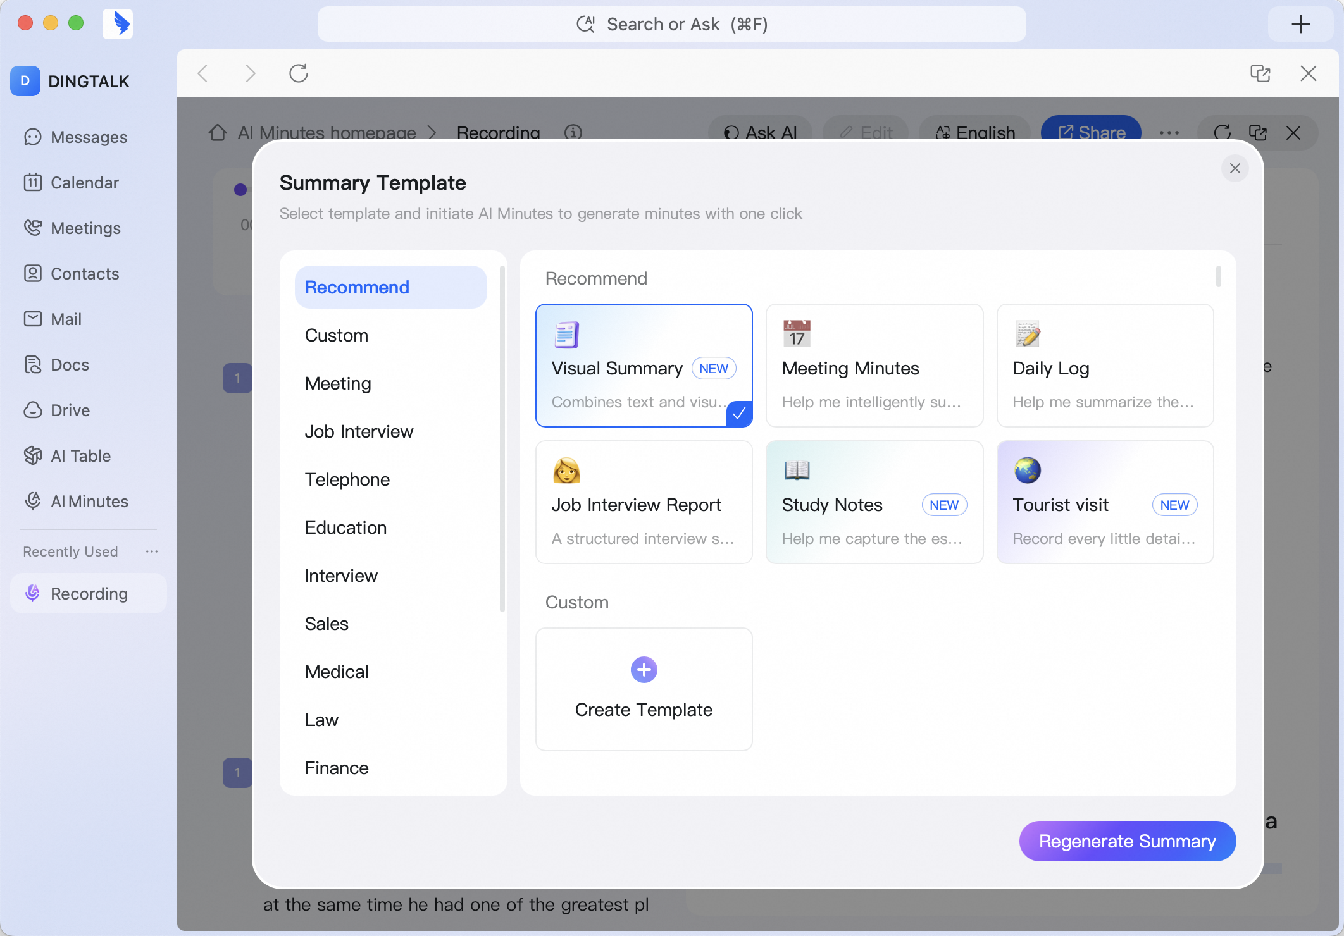Open the Calendar section

pos(89,183)
